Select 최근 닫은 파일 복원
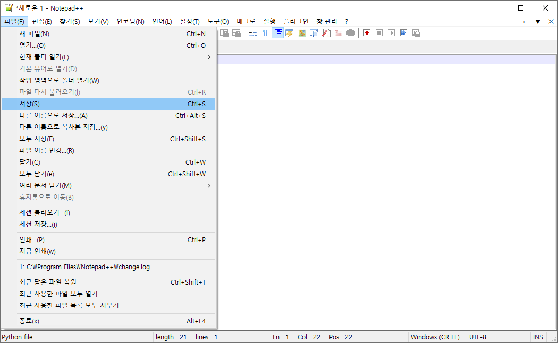The height and width of the screenshot is (343, 558). [x=108, y=282]
